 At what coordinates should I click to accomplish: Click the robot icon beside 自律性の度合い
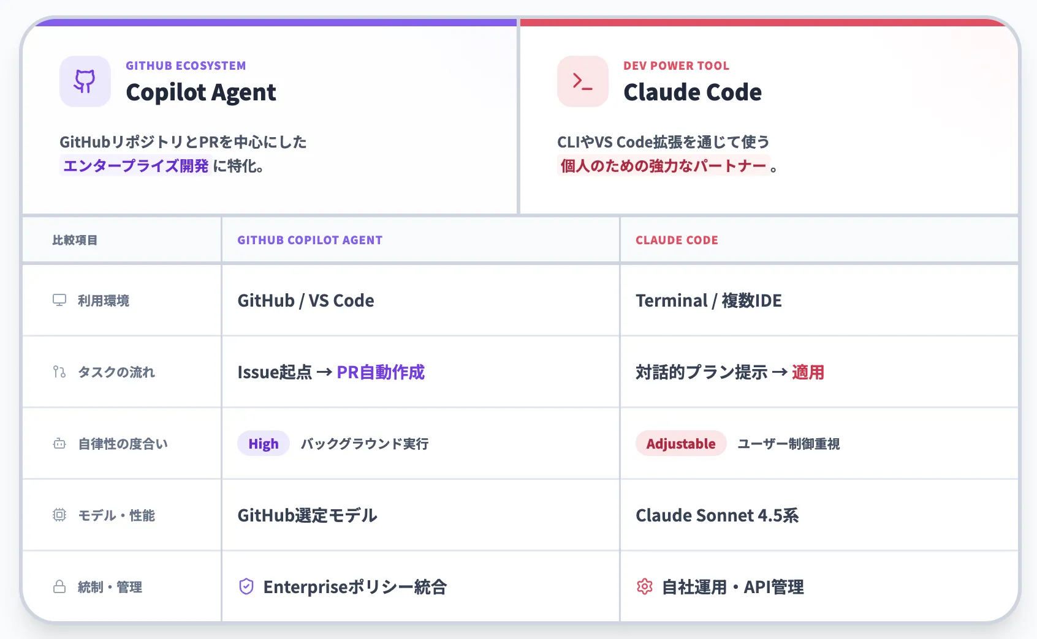pyautogui.click(x=59, y=444)
